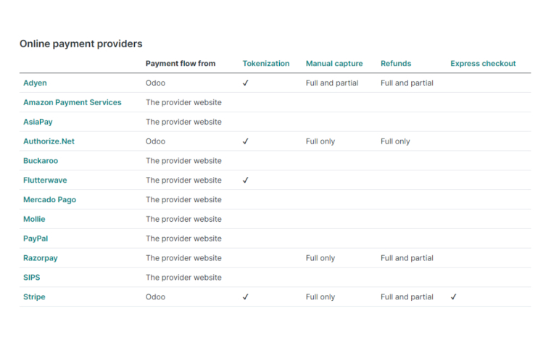Click the Refunds column header link

[x=396, y=64]
